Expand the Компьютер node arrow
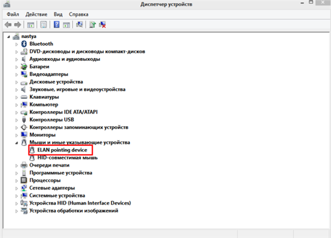The width and height of the screenshot is (331, 238). coord(17,105)
